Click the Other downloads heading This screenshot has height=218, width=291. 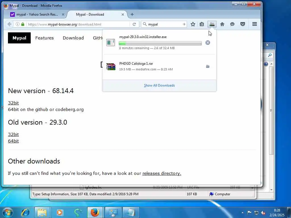[34, 161]
